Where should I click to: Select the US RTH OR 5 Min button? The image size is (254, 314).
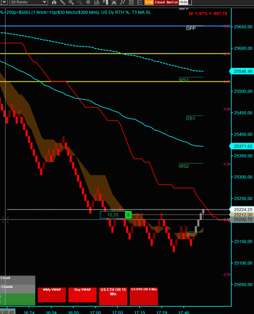click(144, 296)
